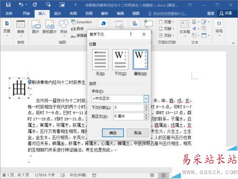
Task: Click the WordArt slanted A icon
Action: pos(194,28)
